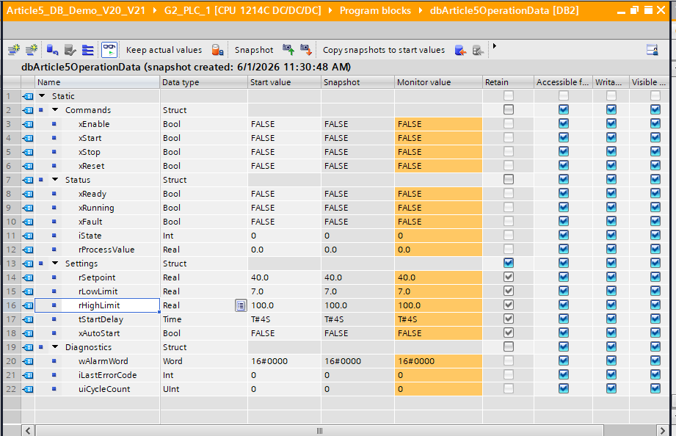This screenshot has width=676, height=436.
Task: Click Copy snapshots to start values
Action: tap(384, 50)
